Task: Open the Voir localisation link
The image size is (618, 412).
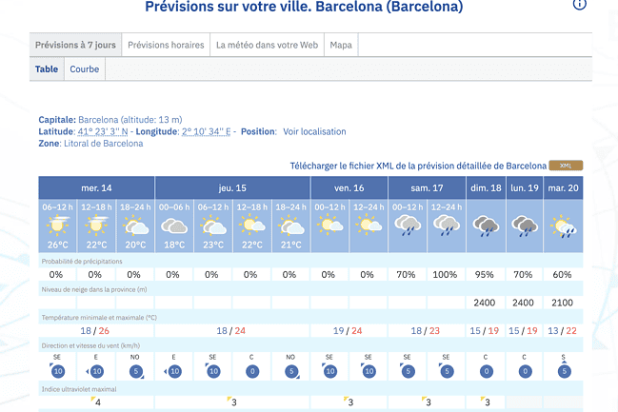Action: pyautogui.click(x=314, y=131)
